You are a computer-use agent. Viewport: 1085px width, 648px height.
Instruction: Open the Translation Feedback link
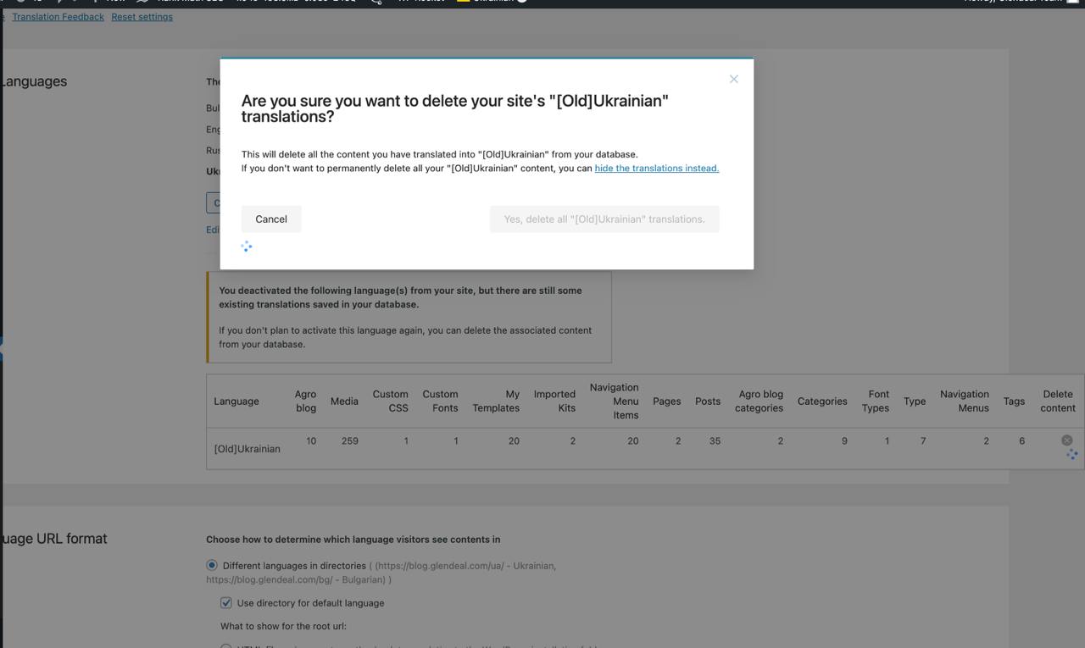tap(58, 17)
